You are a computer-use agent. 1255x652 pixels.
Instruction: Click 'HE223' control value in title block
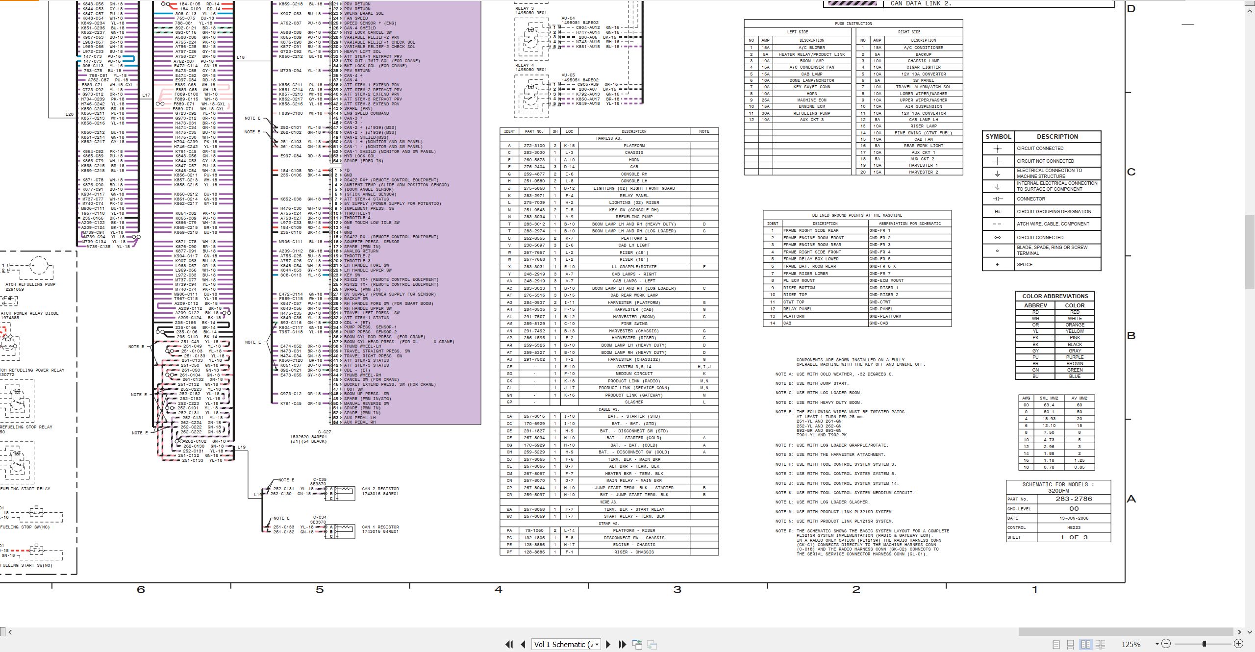click(x=1074, y=527)
